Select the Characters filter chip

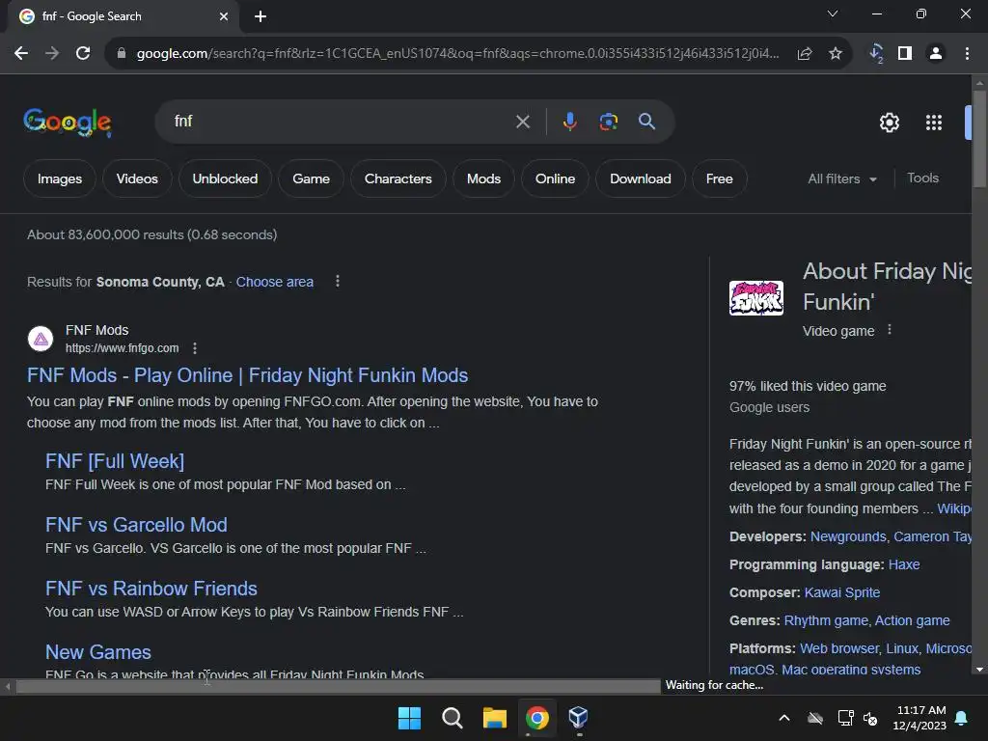pos(398,178)
